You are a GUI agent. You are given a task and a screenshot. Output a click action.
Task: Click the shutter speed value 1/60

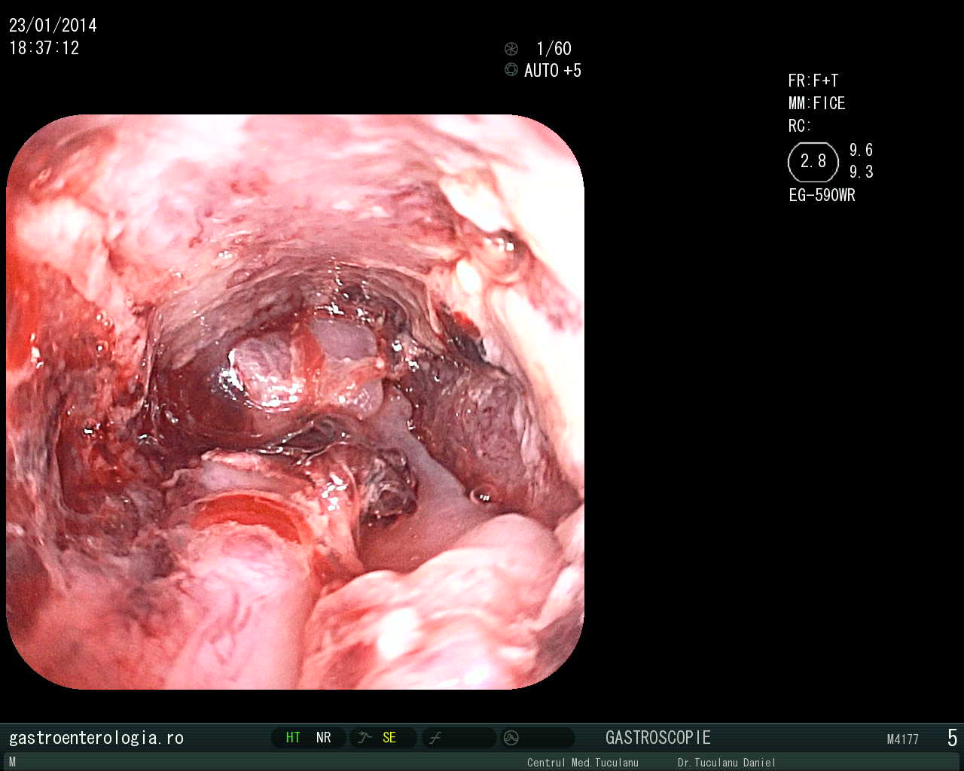click(554, 49)
